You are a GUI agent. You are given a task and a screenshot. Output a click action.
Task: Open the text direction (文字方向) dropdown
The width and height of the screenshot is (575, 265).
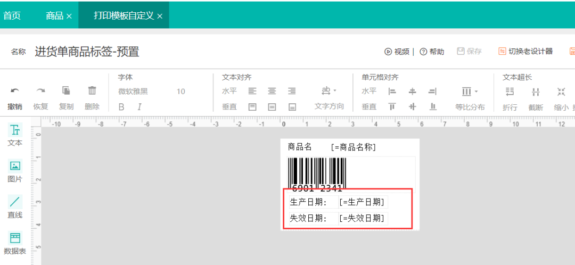coord(329,92)
